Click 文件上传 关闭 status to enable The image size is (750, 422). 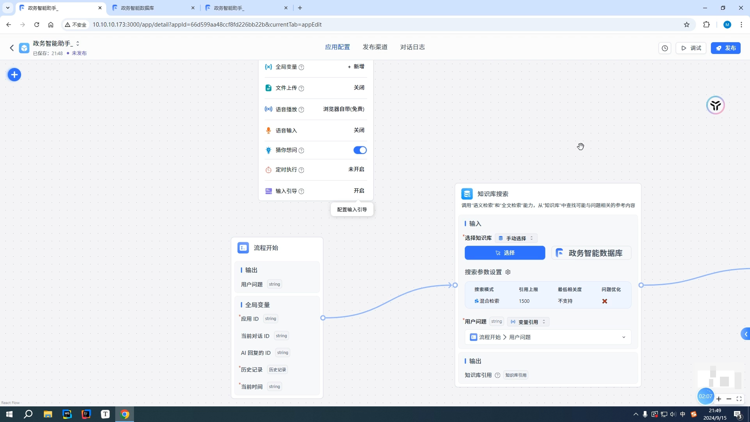pos(359,88)
